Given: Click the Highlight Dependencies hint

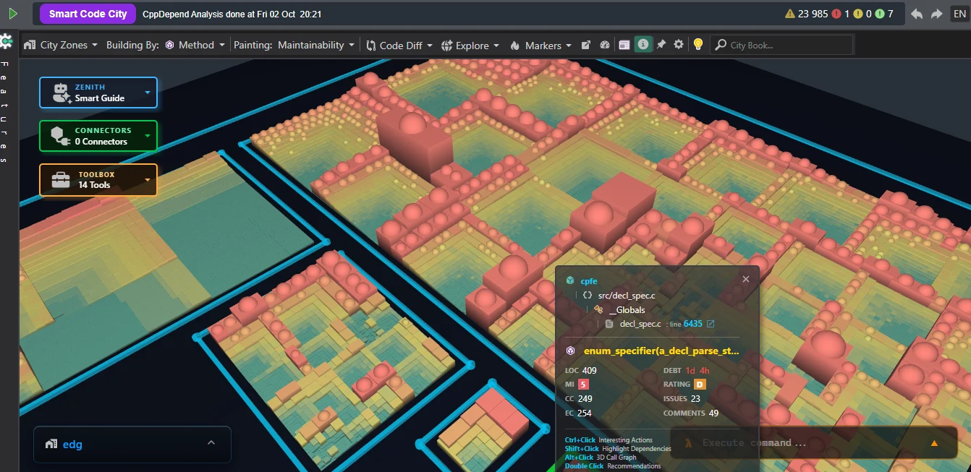Looking at the screenshot, I should coord(636,448).
